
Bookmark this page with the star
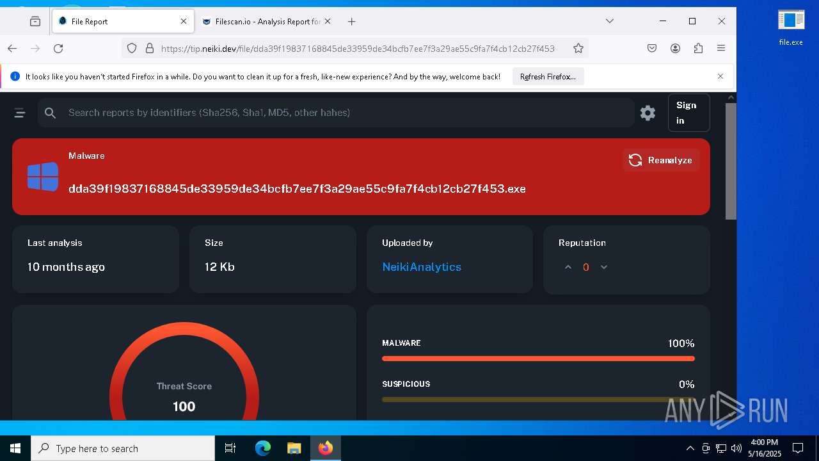coord(578,48)
